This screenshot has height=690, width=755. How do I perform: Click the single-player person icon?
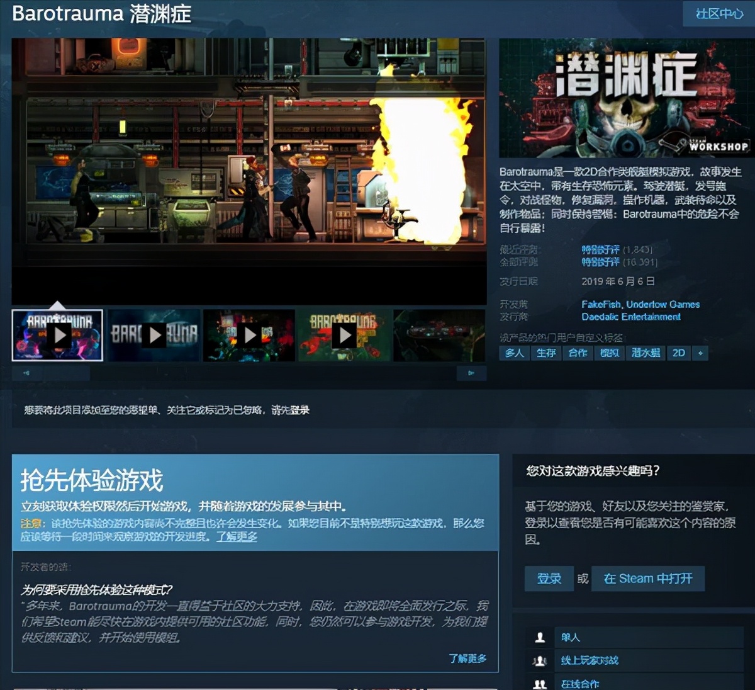pyautogui.click(x=540, y=638)
